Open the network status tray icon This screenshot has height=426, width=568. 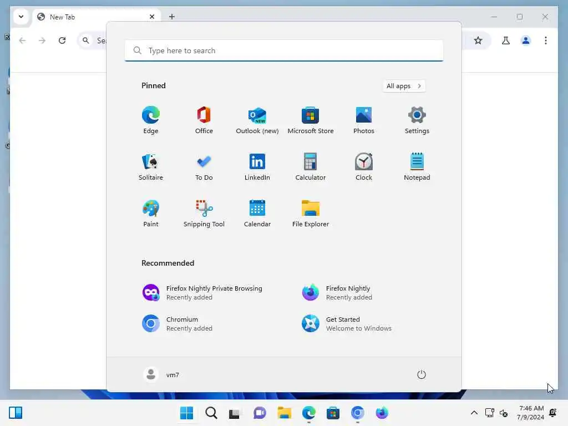point(490,413)
